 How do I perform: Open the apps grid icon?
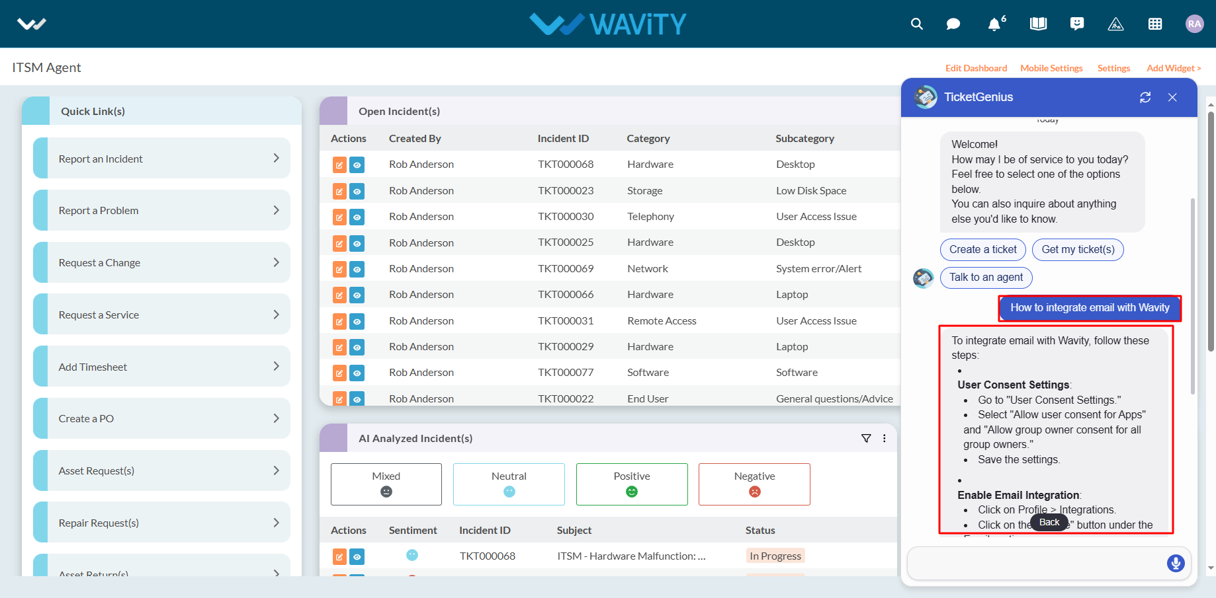tap(1155, 24)
